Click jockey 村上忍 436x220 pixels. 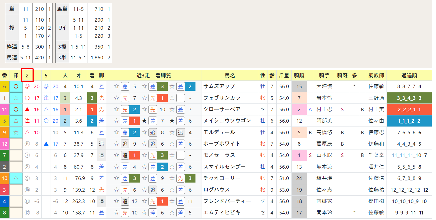coord(324,110)
